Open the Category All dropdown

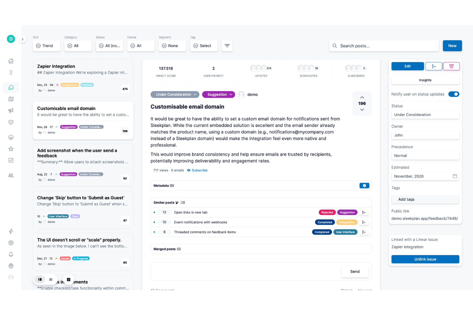tap(78, 46)
